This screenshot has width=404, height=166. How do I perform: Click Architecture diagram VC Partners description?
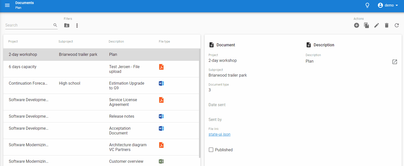[128, 147]
